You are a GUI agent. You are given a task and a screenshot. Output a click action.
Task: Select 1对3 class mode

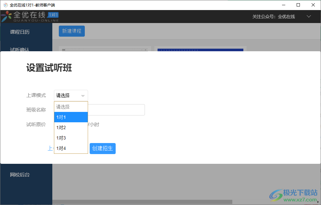(x=71, y=138)
